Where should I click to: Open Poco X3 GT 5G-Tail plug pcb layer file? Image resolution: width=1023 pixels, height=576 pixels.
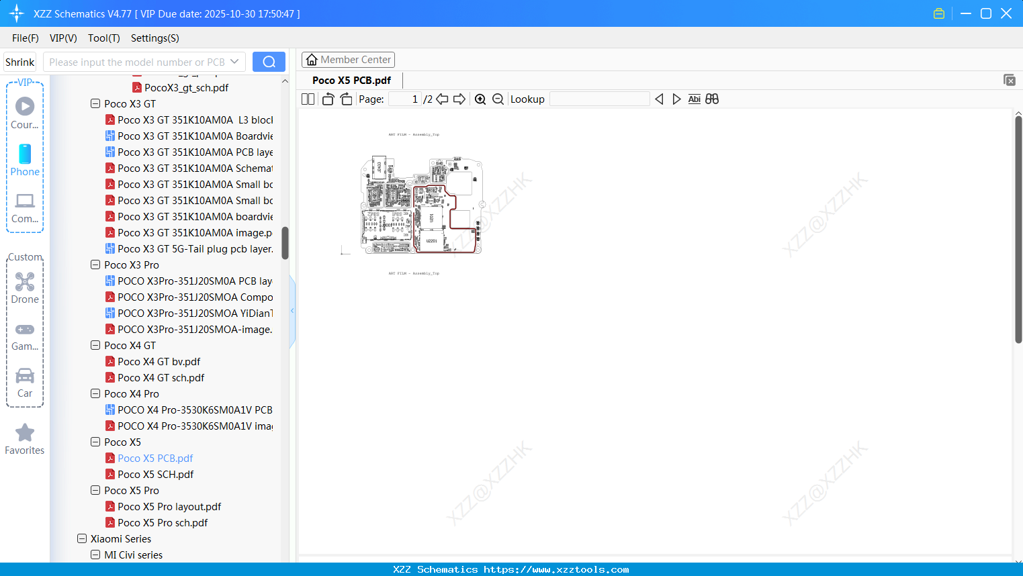pos(189,249)
